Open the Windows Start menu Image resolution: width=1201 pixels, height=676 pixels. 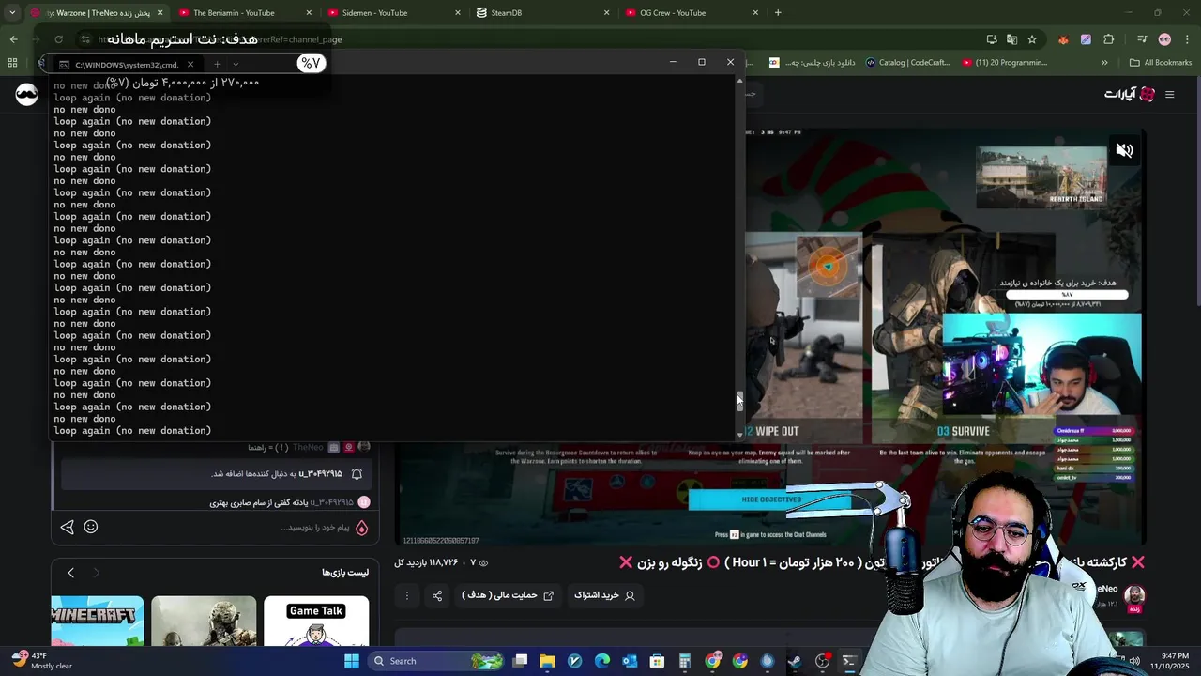(352, 661)
